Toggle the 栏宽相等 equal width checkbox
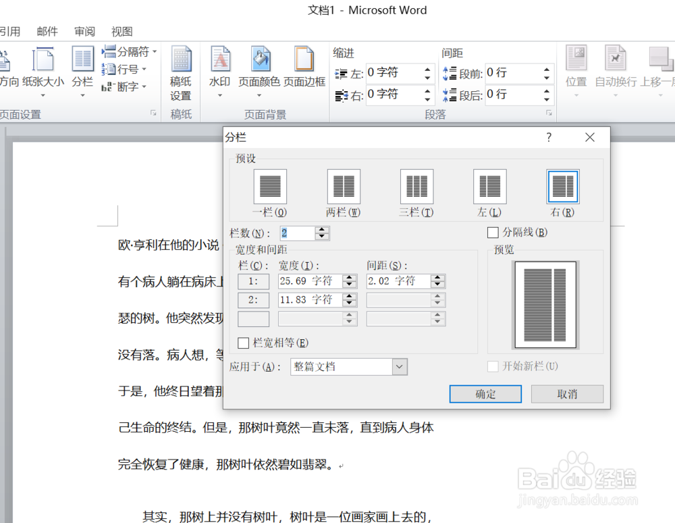The image size is (675, 523). [243, 343]
